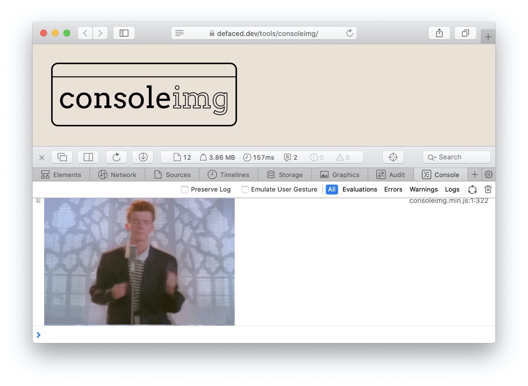Screen dimensions: 528x386
Task: Start element selection crosshair tool
Action: [393, 157]
